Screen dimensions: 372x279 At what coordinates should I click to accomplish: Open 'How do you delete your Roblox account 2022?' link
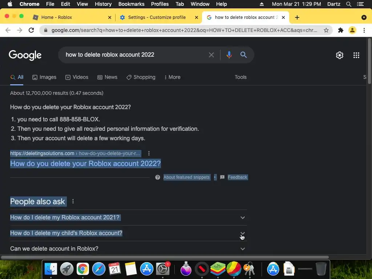85,163
